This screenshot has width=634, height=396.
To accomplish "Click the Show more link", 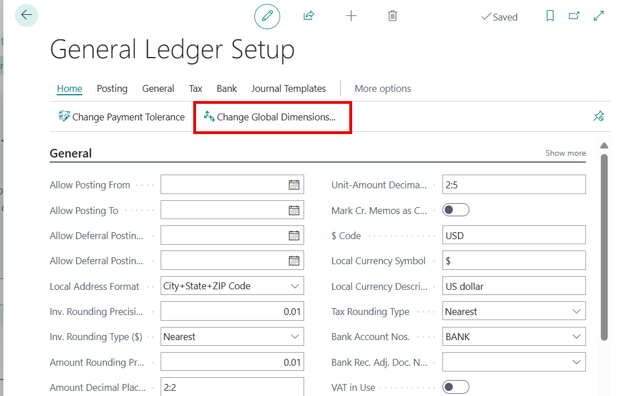I will (565, 153).
